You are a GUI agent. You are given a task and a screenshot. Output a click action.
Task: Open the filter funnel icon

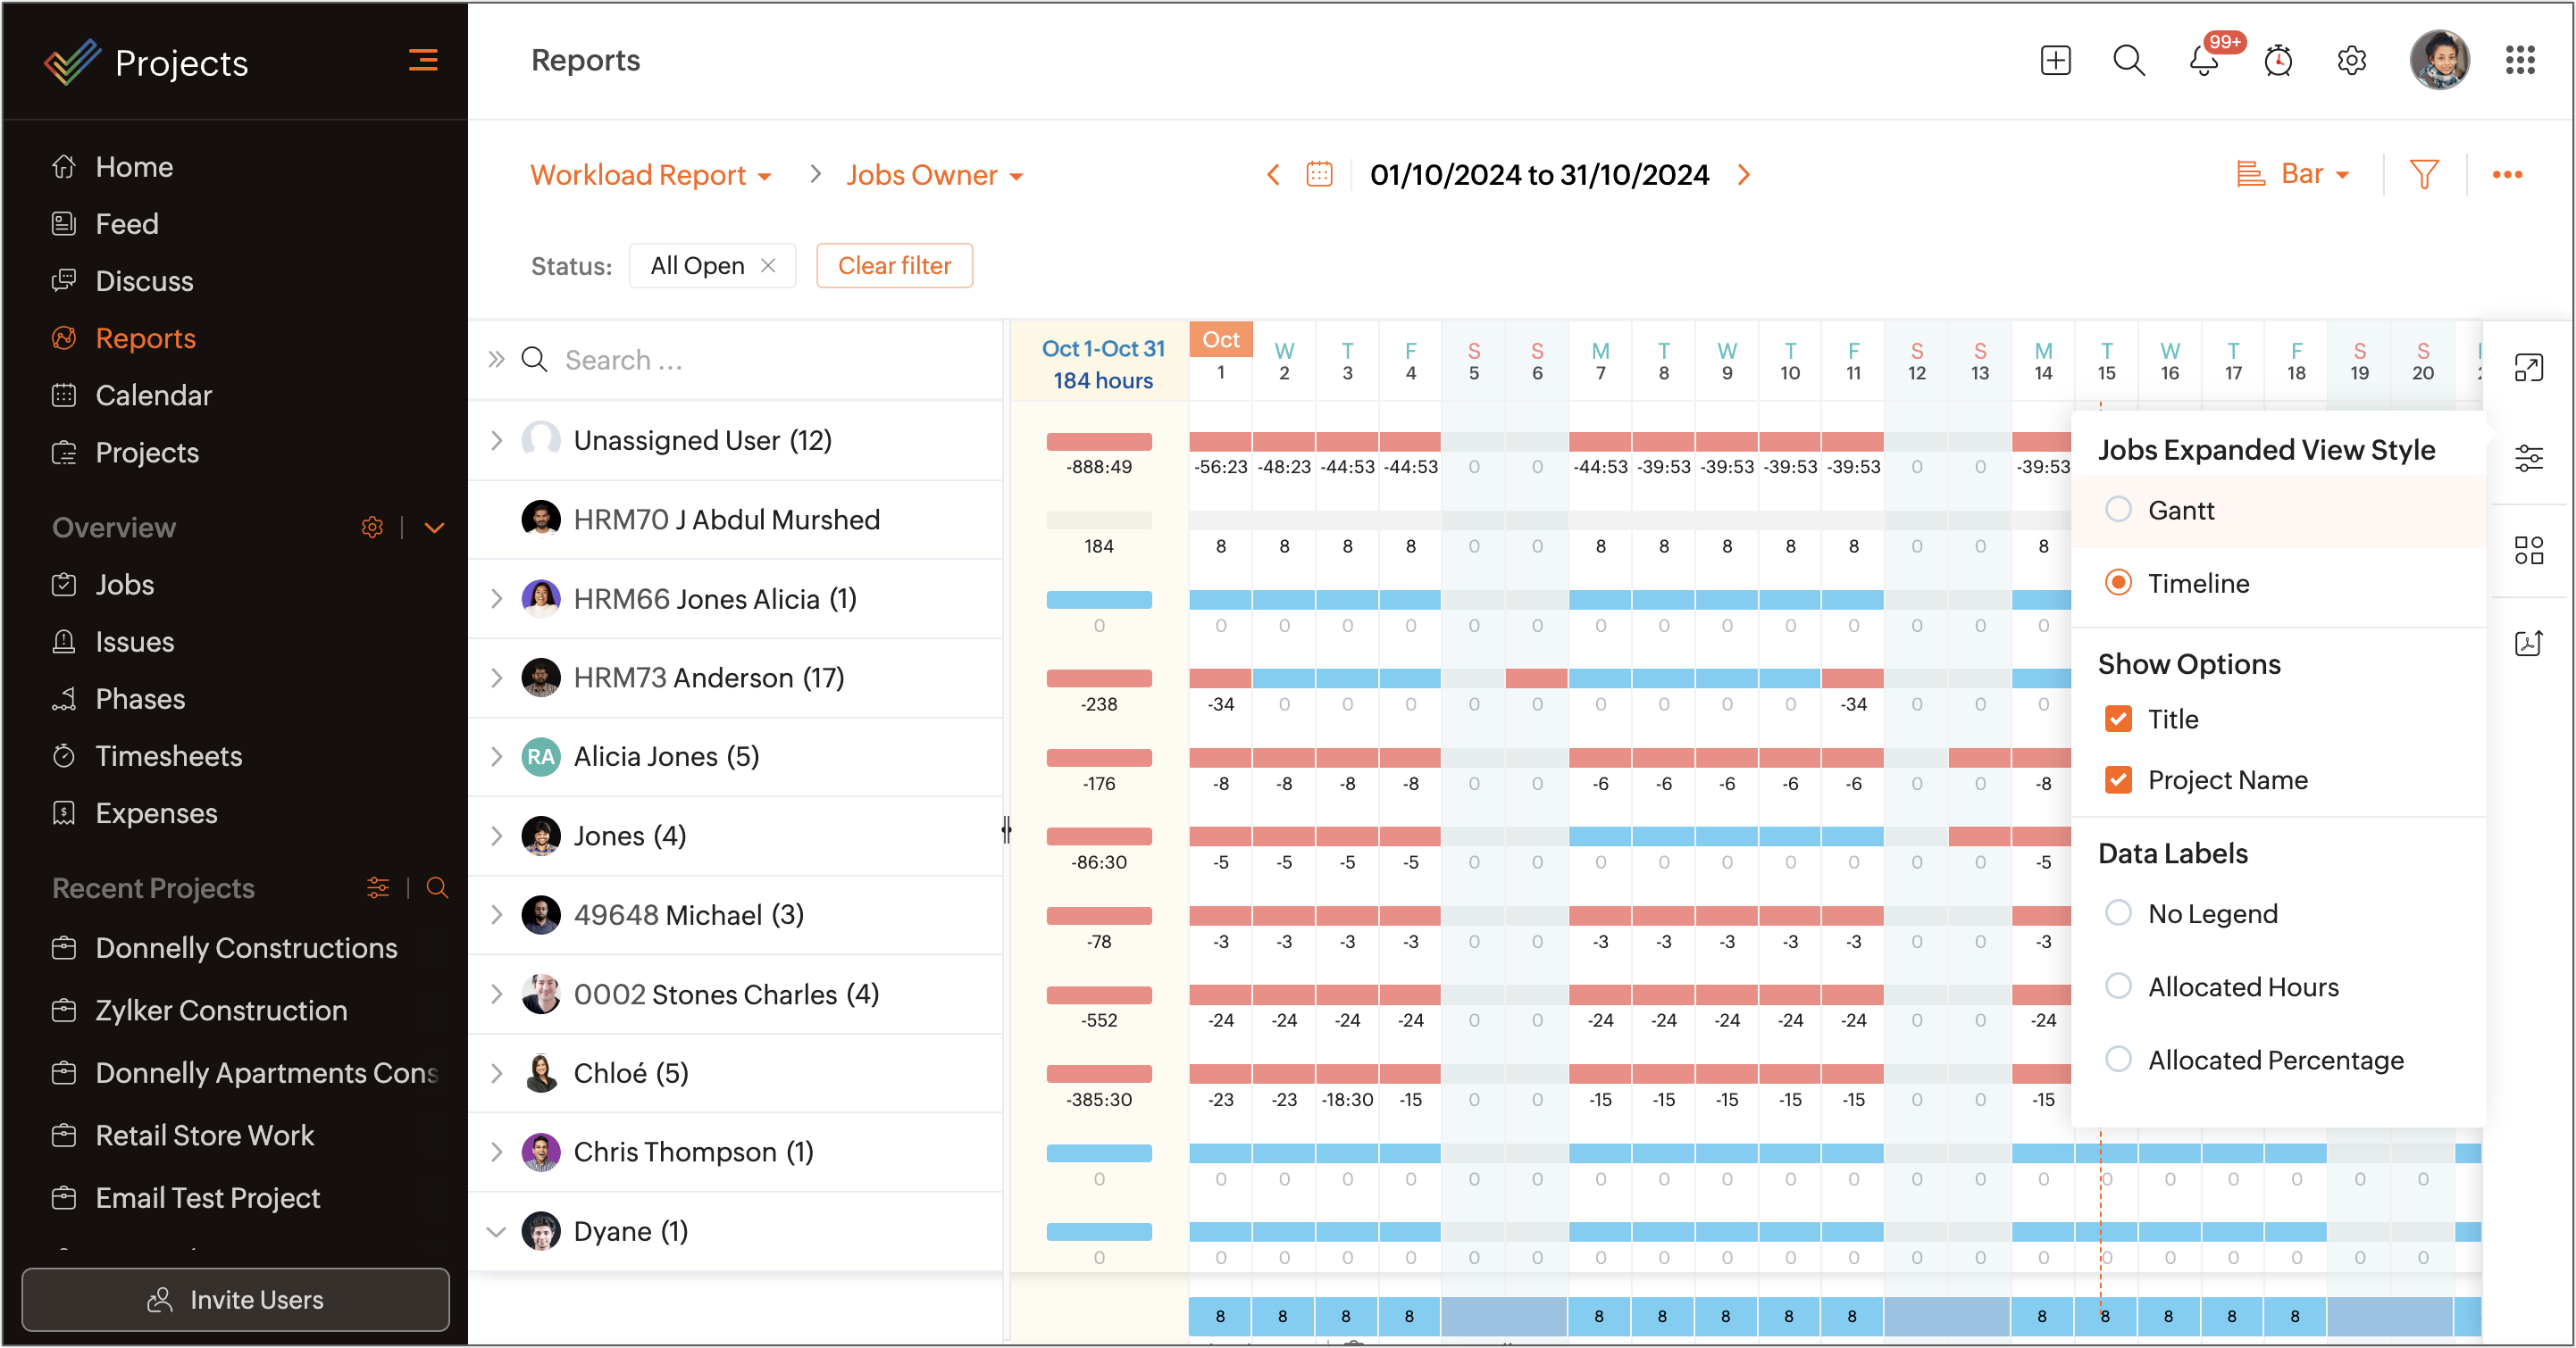tap(2424, 175)
